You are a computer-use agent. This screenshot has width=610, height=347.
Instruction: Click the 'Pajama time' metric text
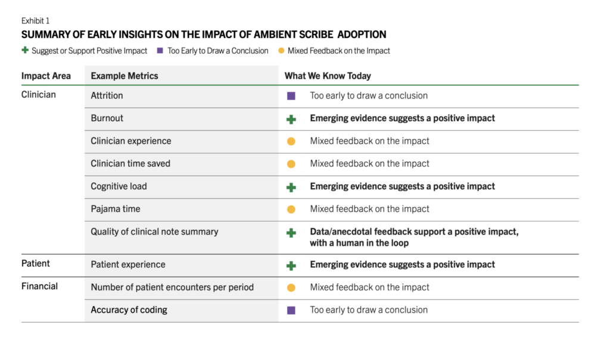pos(116,209)
